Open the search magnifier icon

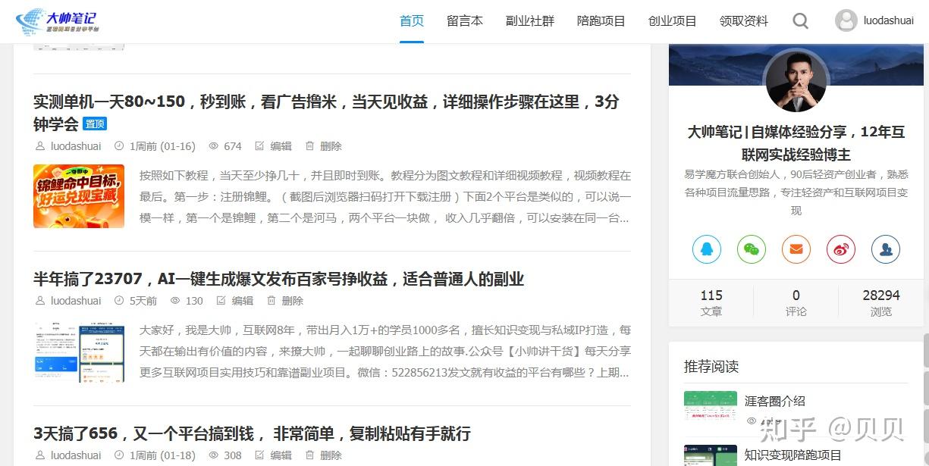pyautogui.click(x=801, y=21)
